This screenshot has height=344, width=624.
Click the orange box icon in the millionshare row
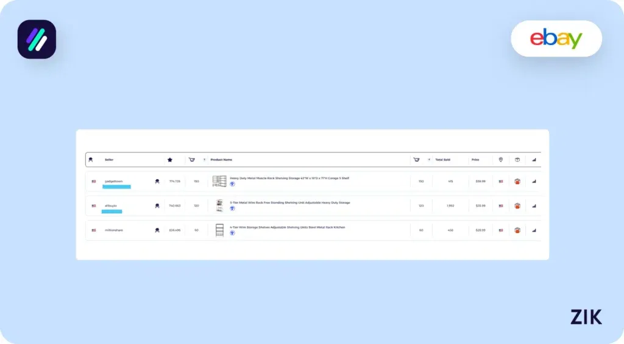point(517,230)
